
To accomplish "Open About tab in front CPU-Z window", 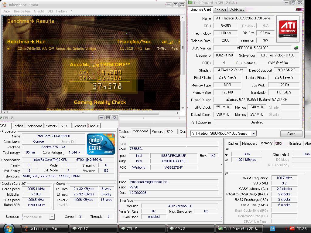I will click(x=94, y=126).
